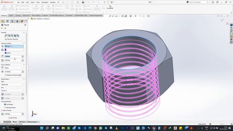The width and height of the screenshot is (233, 131).
Task: Click End Condition reverse direction button
Action: point(3,68)
